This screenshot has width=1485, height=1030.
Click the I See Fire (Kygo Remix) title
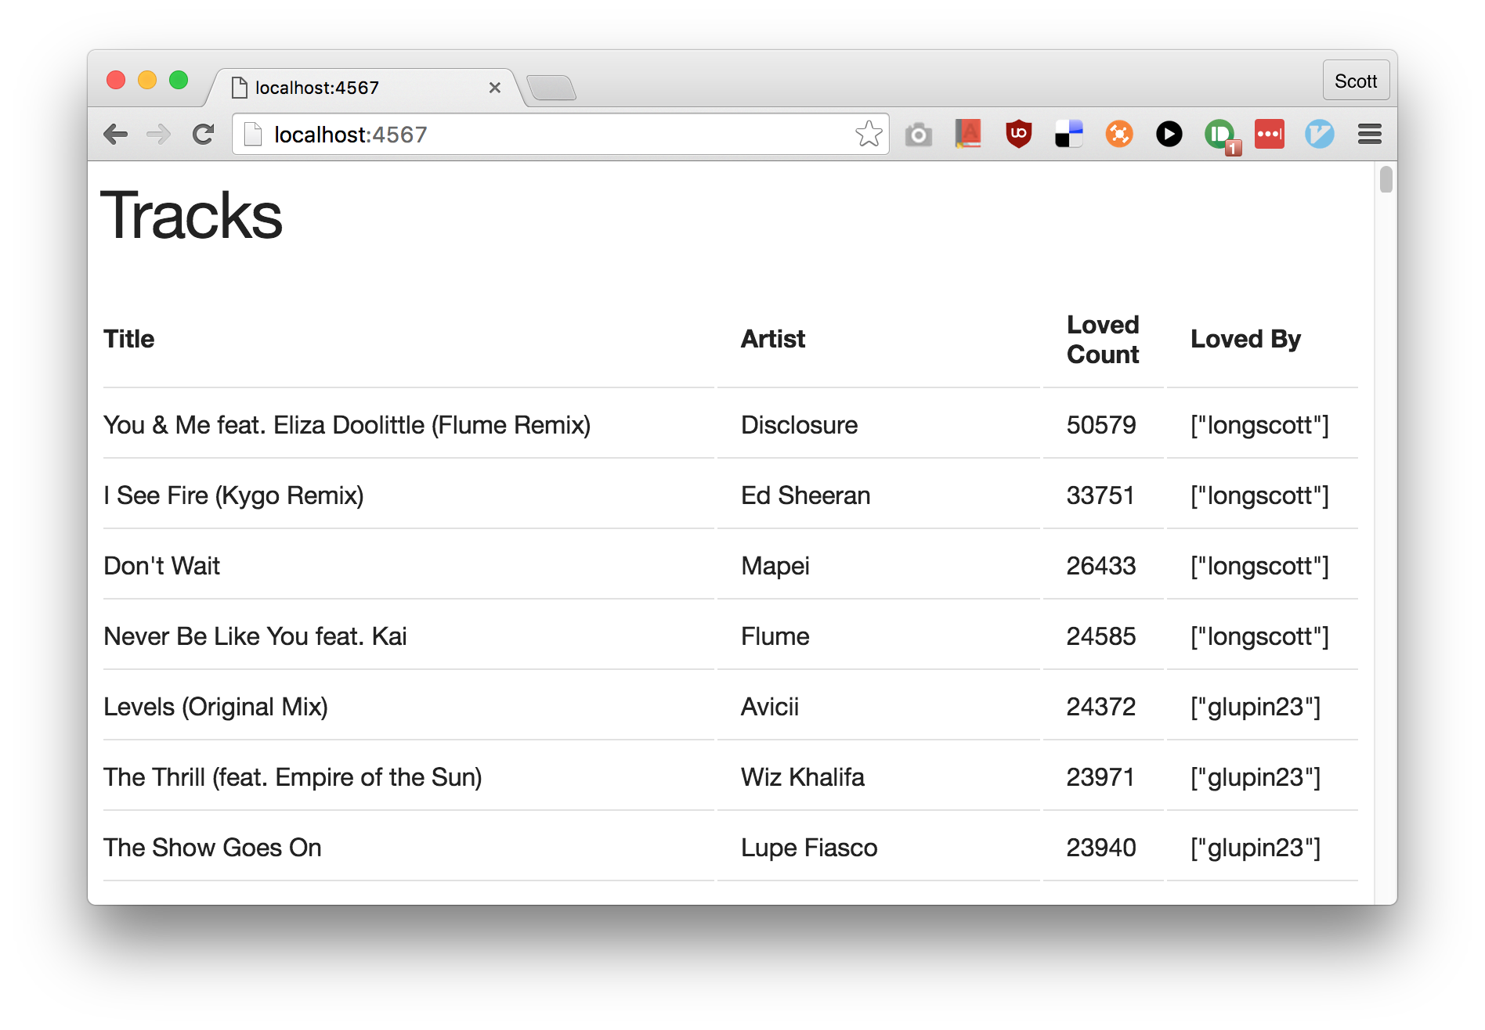point(233,495)
